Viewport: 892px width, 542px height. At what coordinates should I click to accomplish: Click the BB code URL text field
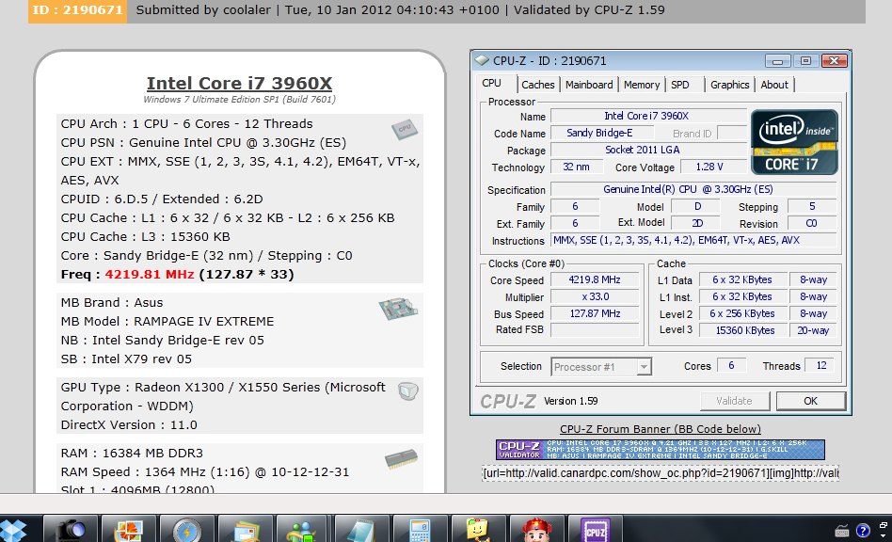tap(660, 473)
